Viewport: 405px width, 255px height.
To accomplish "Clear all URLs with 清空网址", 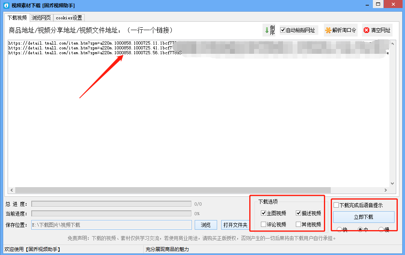I will 377,30.
